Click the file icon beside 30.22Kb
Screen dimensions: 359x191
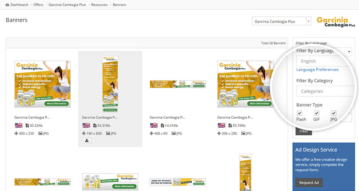point(27,126)
